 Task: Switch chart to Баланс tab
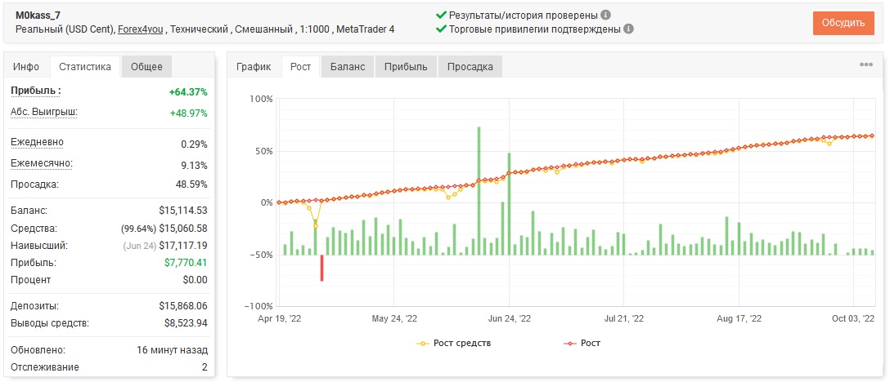pyautogui.click(x=348, y=66)
